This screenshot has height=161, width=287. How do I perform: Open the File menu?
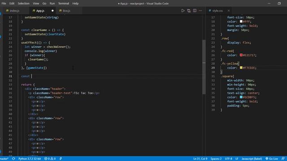(4, 3)
